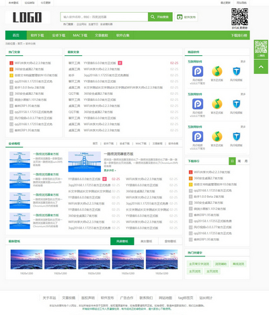This screenshot has height=315, width=269.
Task: Open footer link 关于本站
Action: click(x=49, y=297)
